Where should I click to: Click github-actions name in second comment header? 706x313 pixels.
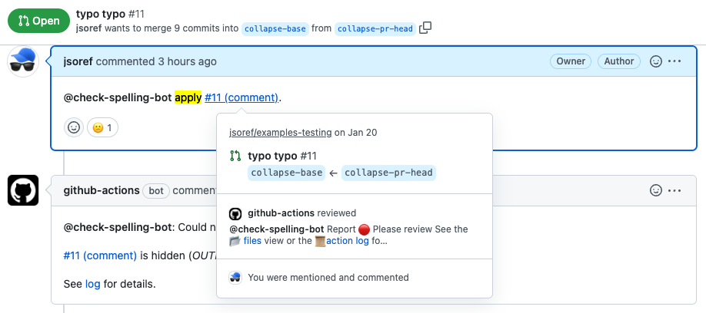point(102,190)
